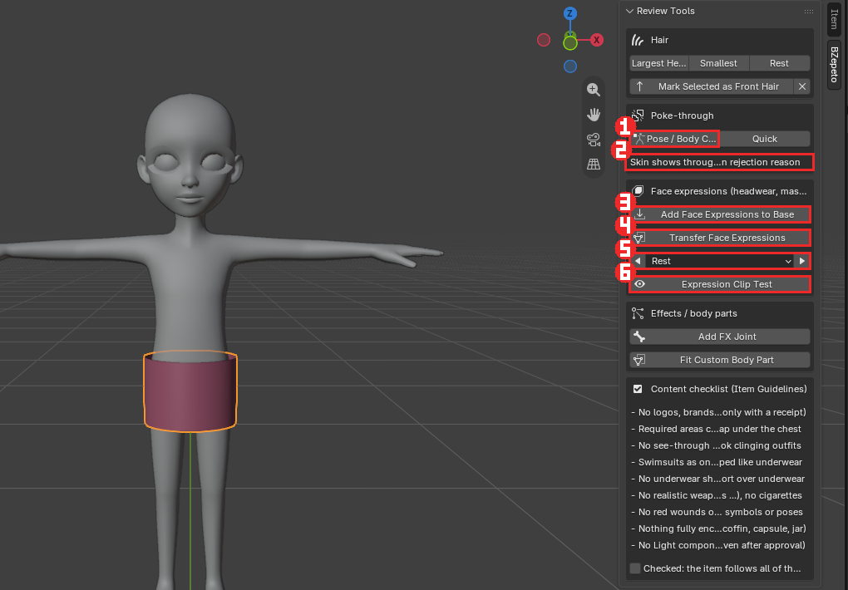Collapse the Review Tools panel
848x590 pixels.
[629, 11]
